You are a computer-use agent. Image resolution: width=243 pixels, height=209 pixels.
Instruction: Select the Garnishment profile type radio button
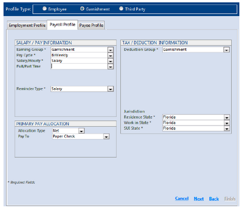point(82,9)
